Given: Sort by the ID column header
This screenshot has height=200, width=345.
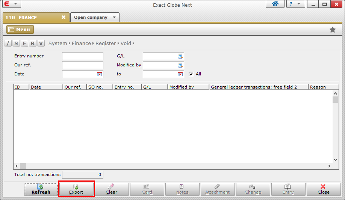Looking at the screenshot, I should [21, 87].
